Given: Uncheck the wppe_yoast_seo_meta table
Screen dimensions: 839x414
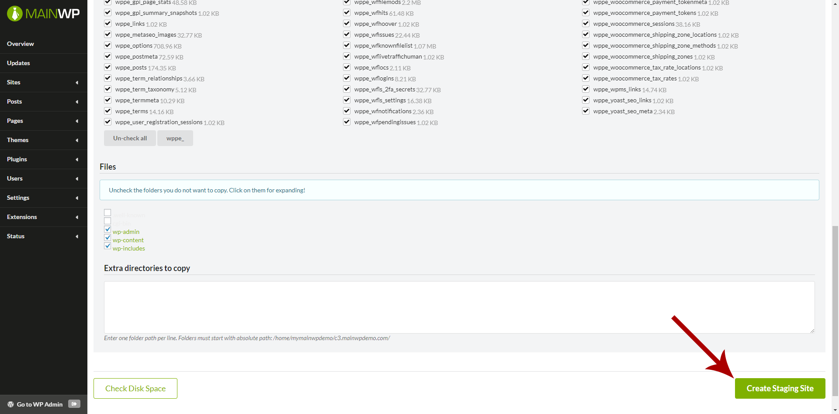Looking at the screenshot, I should (586, 111).
